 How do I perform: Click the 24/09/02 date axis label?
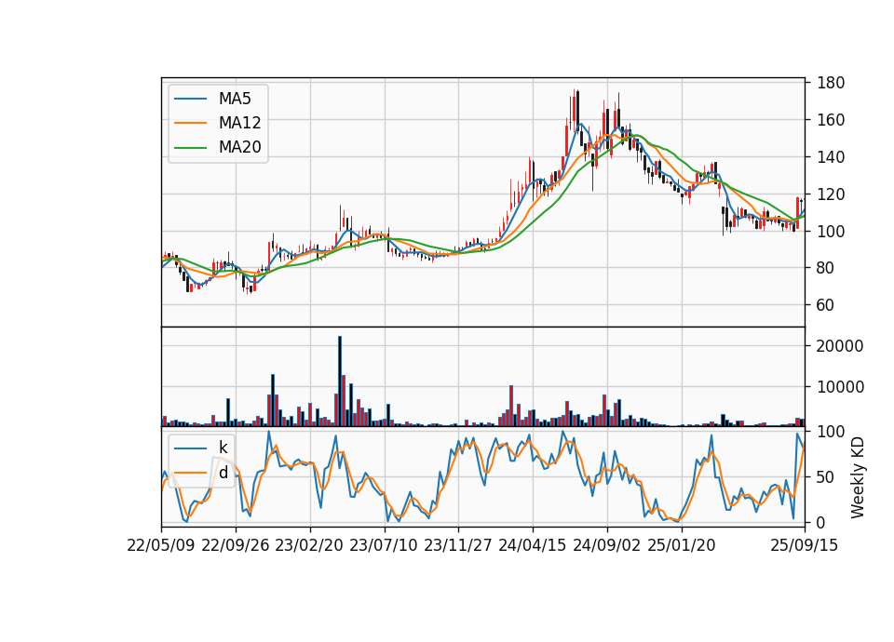point(606,545)
